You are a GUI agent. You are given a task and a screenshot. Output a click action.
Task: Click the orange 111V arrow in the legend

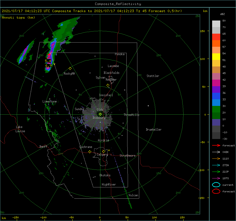pos(216,158)
